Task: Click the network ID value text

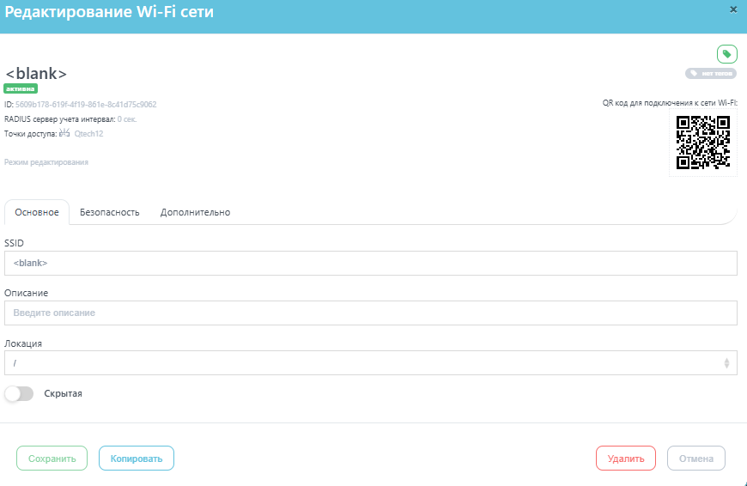Action: 86,105
